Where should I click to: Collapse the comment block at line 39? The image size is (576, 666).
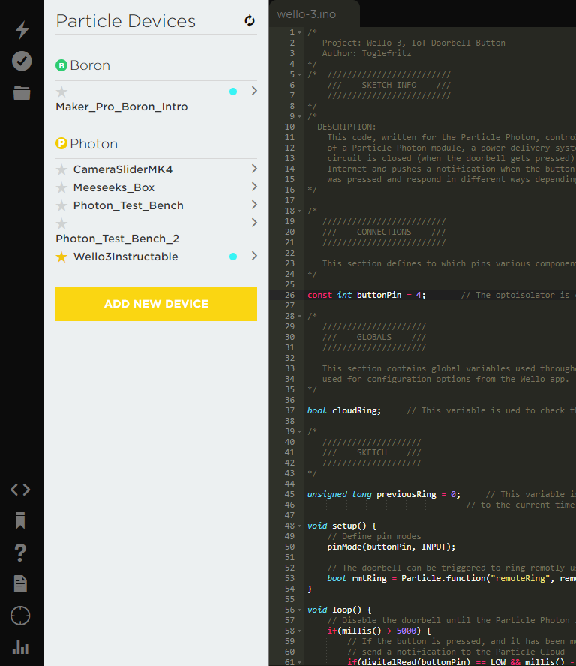[x=300, y=431]
